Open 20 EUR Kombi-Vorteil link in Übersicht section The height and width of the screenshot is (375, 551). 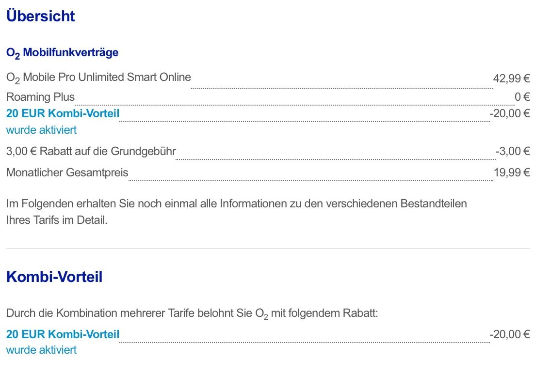click(63, 114)
